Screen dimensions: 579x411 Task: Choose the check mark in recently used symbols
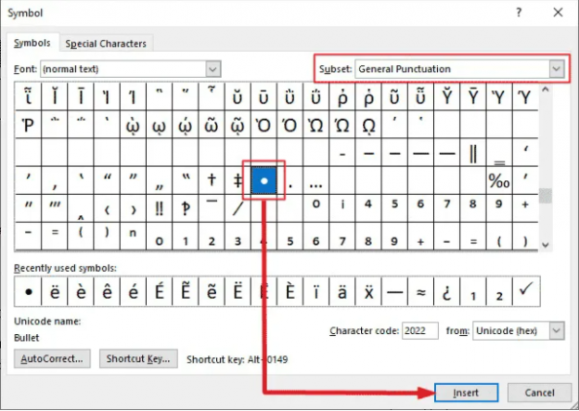coord(524,292)
